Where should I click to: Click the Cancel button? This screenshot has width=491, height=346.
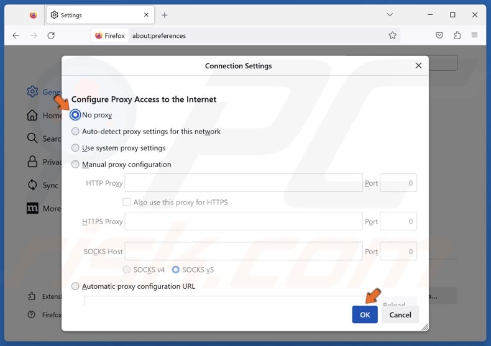tap(400, 314)
